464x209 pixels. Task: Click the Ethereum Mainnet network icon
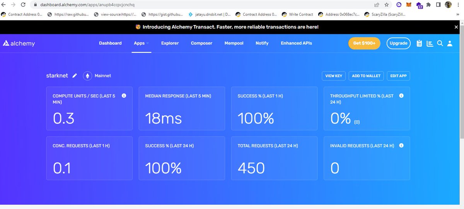tap(87, 76)
